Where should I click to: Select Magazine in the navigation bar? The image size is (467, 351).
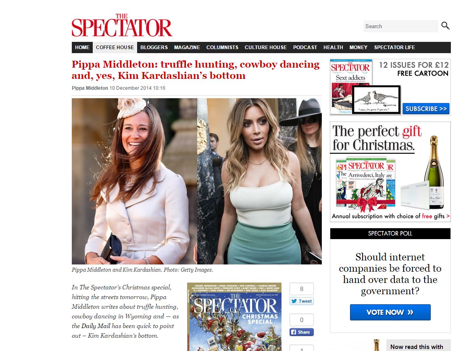pos(187,47)
